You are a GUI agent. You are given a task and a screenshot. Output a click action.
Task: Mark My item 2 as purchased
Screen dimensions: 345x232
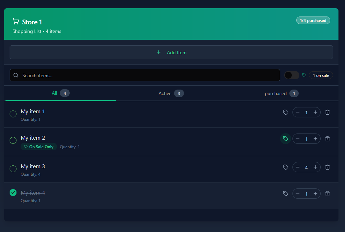[13, 140]
